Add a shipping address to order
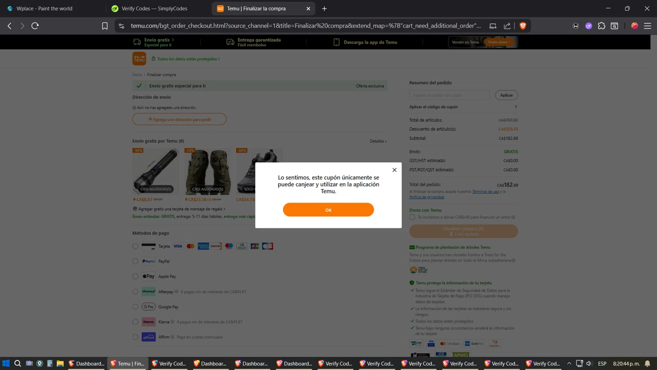The height and width of the screenshot is (370, 657). pyautogui.click(x=180, y=119)
